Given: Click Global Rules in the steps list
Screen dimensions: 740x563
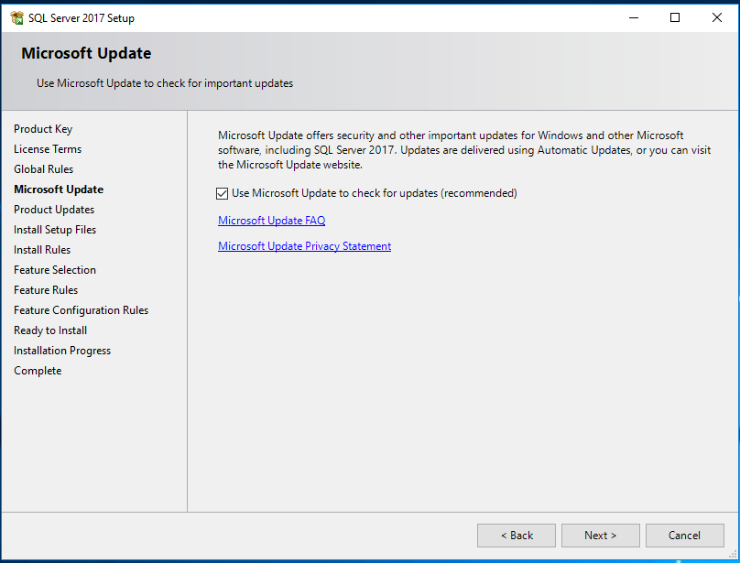Looking at the screenshot, I should 43,169.
